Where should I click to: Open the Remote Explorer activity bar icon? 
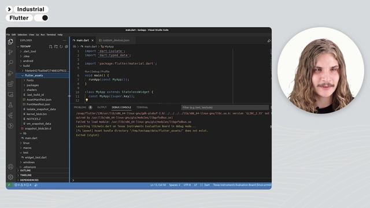[x=10, y=94]
